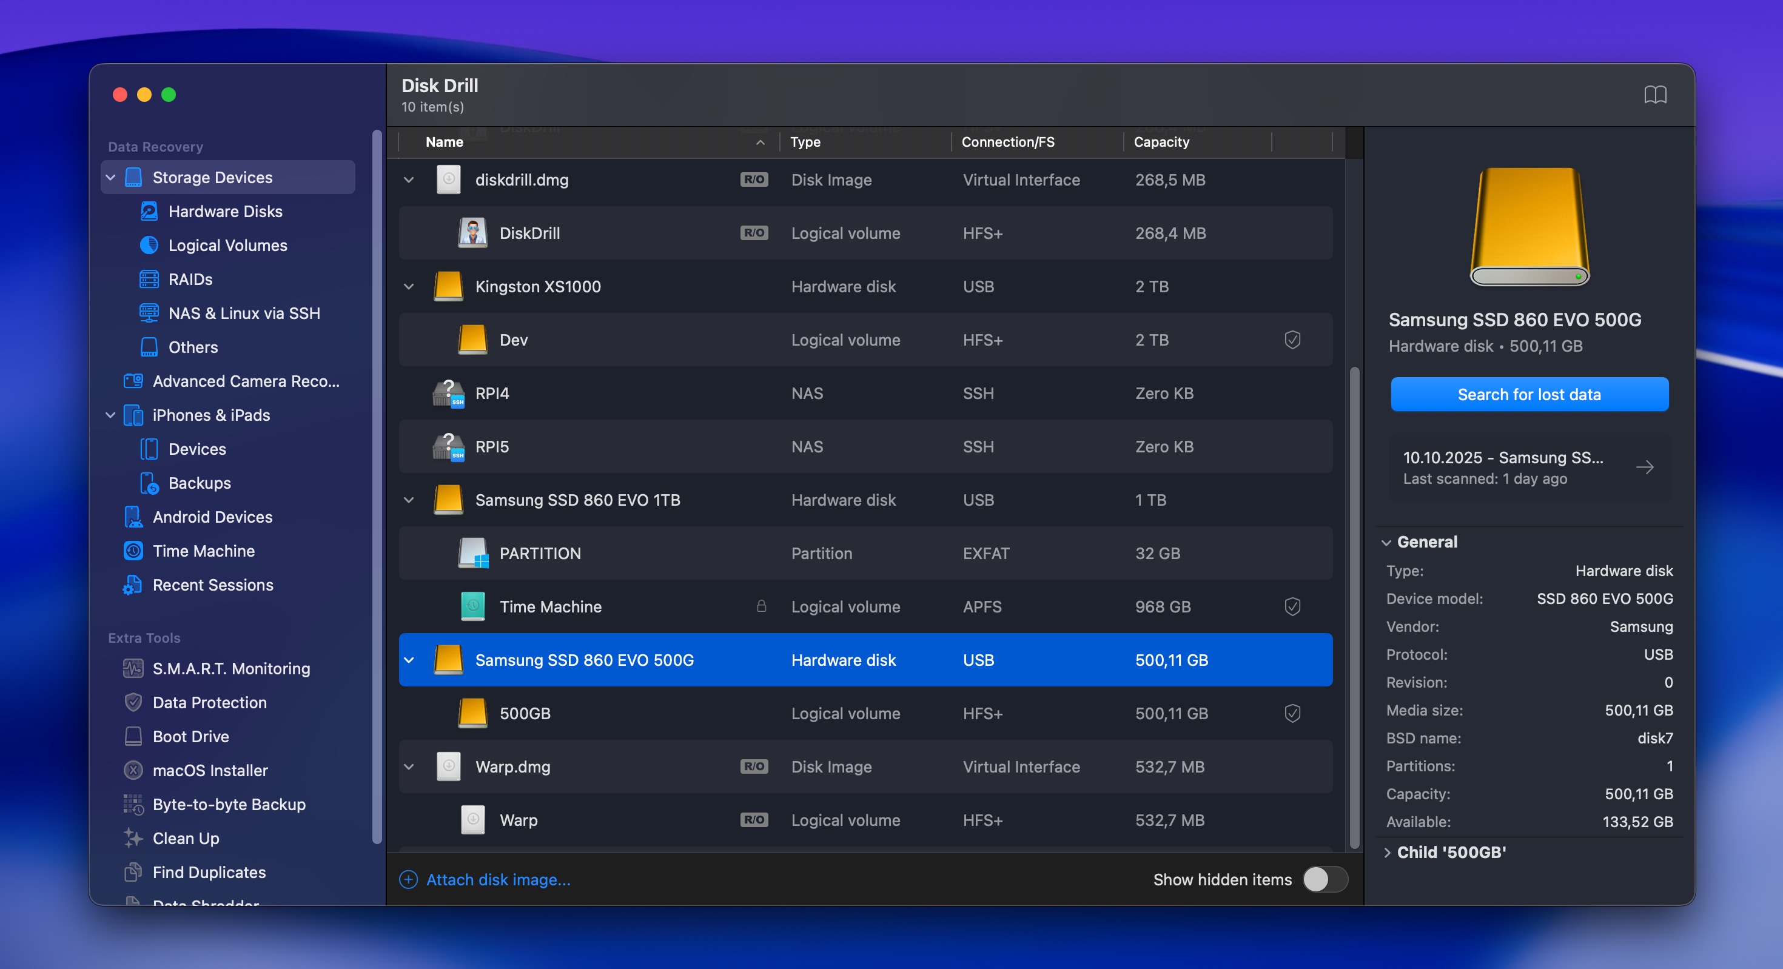1783x969 pixels.
Task: Click the S.M.A.R.T. Monitoring icon
Action: (133, 669)
